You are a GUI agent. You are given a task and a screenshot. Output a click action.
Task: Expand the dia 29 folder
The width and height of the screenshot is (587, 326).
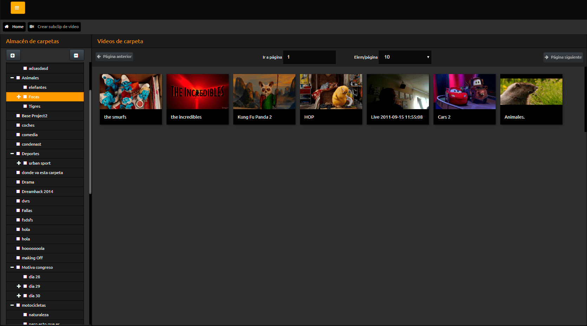19,286
